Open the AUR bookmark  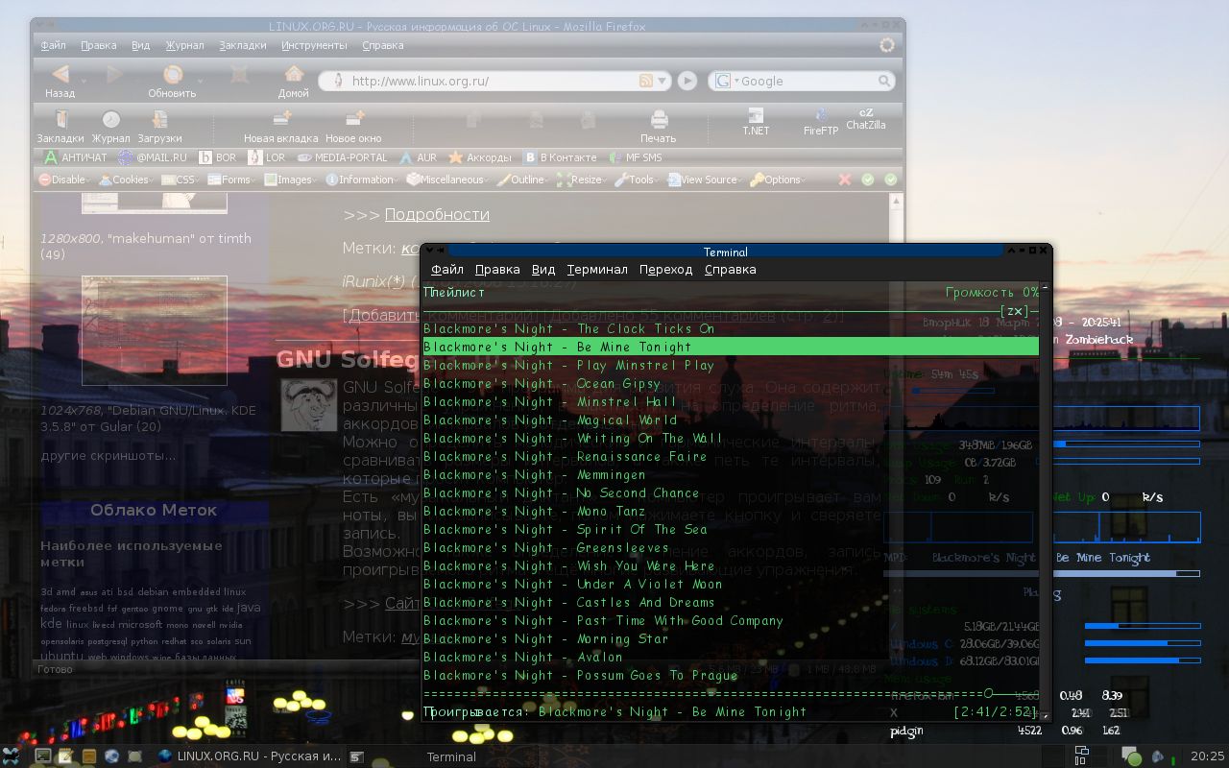click(x=418, y=157)
